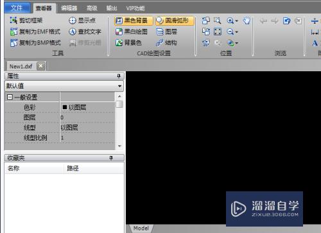Pin or unpin the 收藏夹 panel
Image resolution: width=321 pixels, height=233 pixels.
click(111, 158)
